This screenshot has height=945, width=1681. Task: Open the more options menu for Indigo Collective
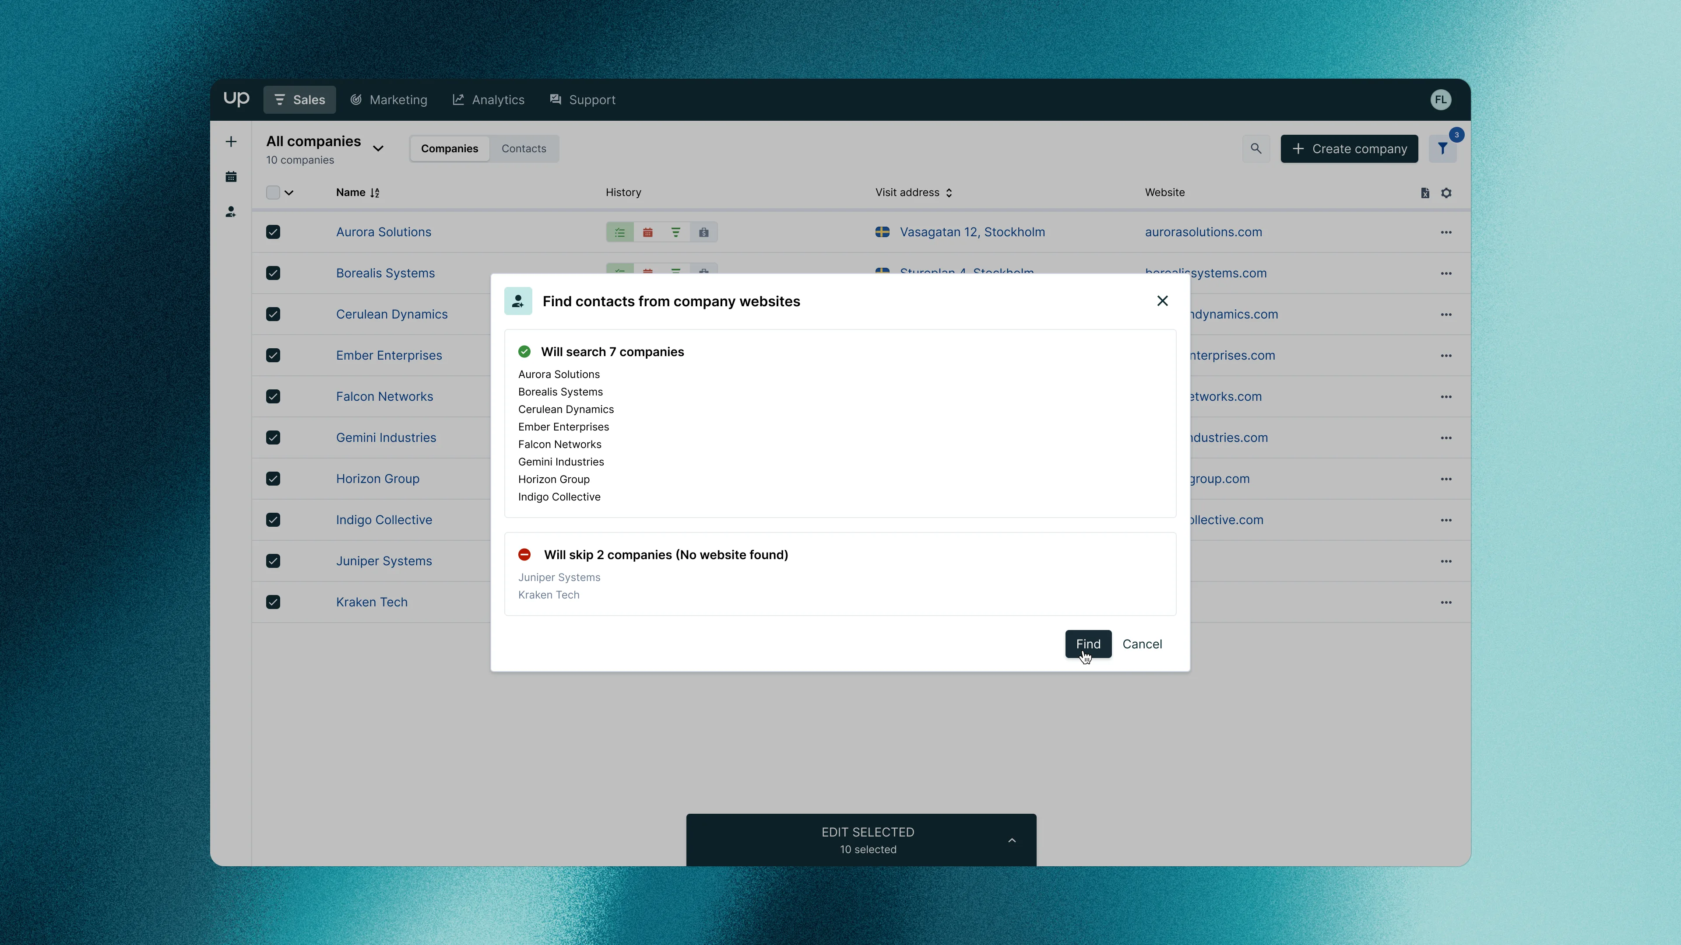coord(1446,520)
